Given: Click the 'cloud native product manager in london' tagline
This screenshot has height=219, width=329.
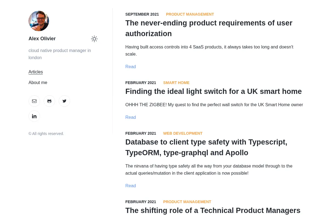Looking at the screenshot, I should tap(60, 54).
